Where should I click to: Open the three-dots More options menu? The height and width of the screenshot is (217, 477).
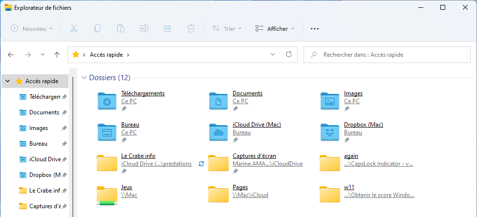coord(315,29)
